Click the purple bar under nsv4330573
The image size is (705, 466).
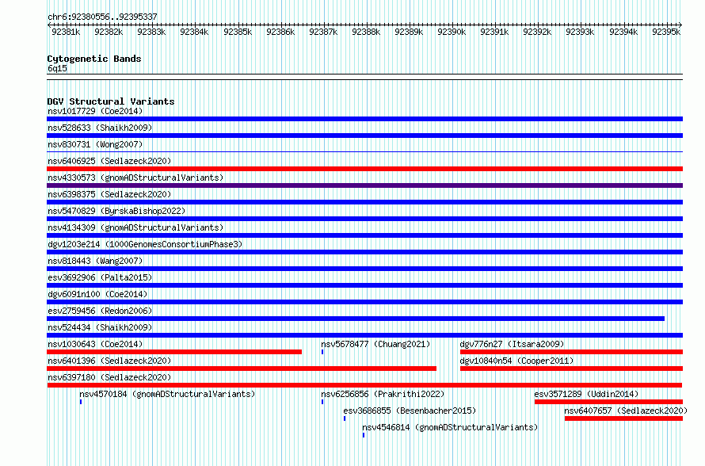pyautogui.click(x=364, y=185)
